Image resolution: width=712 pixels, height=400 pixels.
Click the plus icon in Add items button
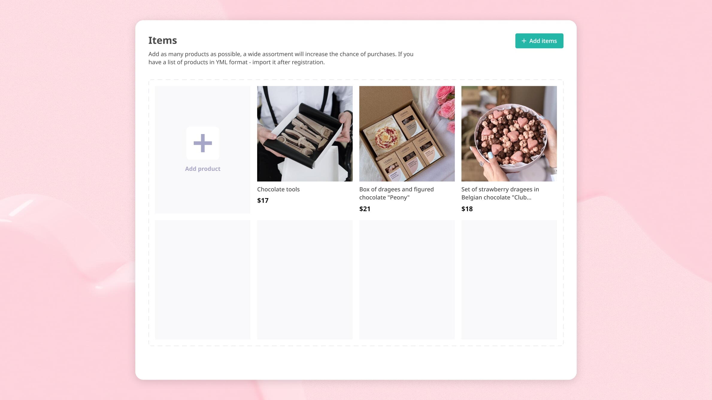pos(524,40)
